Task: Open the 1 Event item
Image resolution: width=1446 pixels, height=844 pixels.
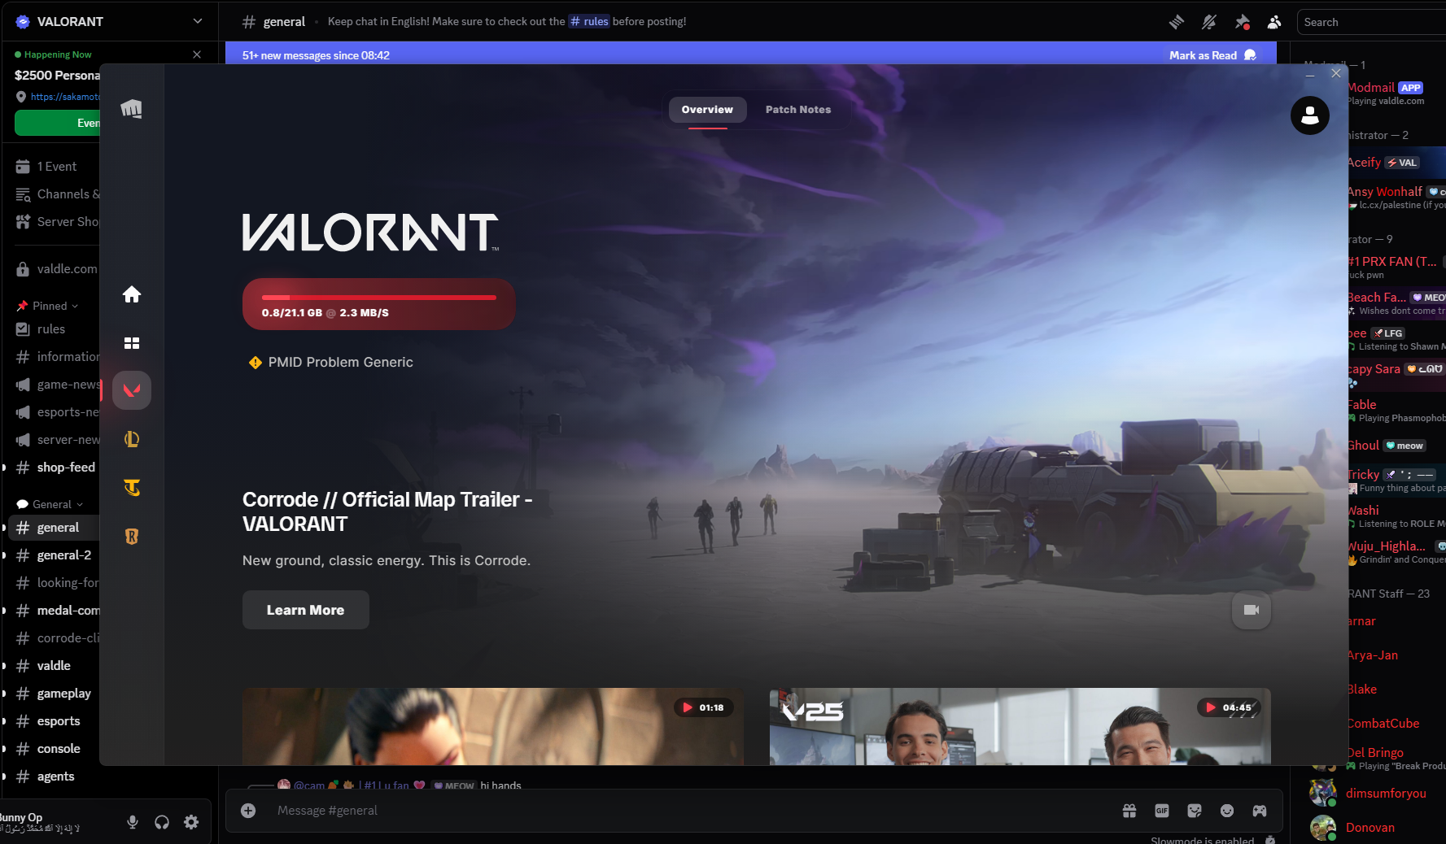Action: pos(57,167)
